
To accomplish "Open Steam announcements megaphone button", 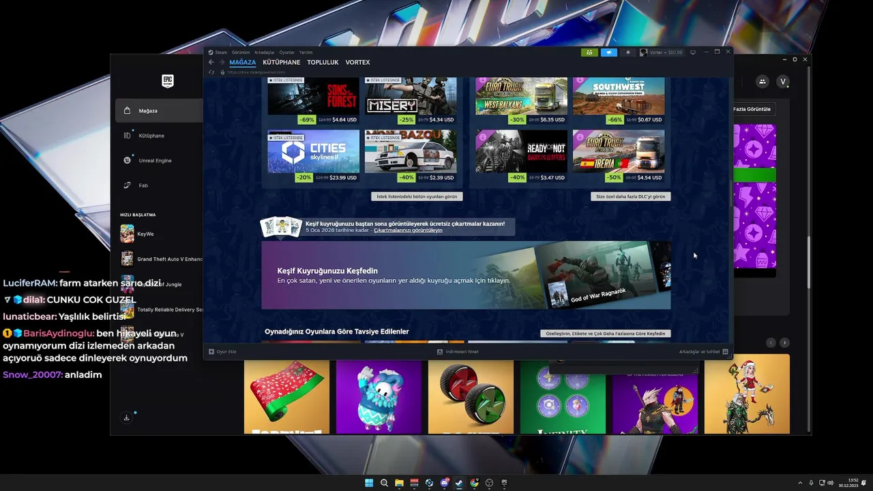I will point(608,53).
